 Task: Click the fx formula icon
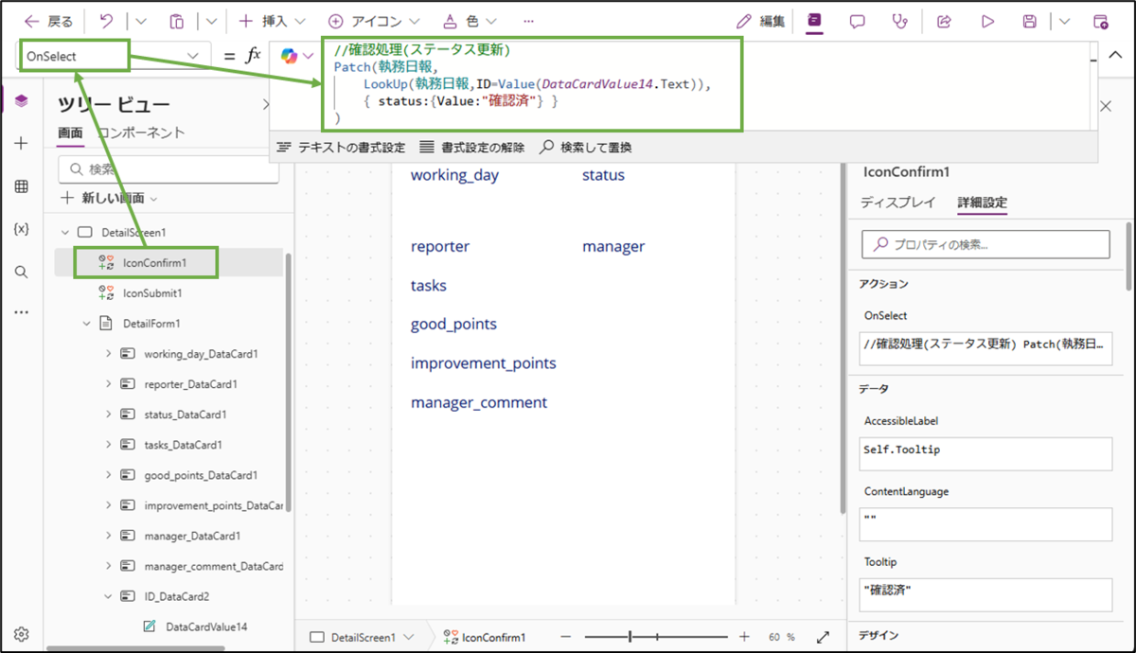click(253, 56)
